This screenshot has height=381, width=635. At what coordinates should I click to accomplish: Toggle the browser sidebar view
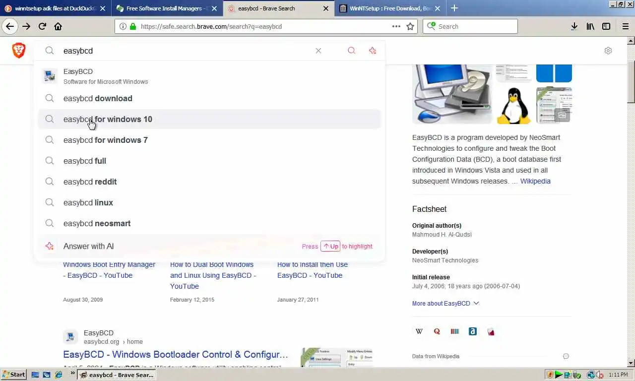tap(606, 26)
